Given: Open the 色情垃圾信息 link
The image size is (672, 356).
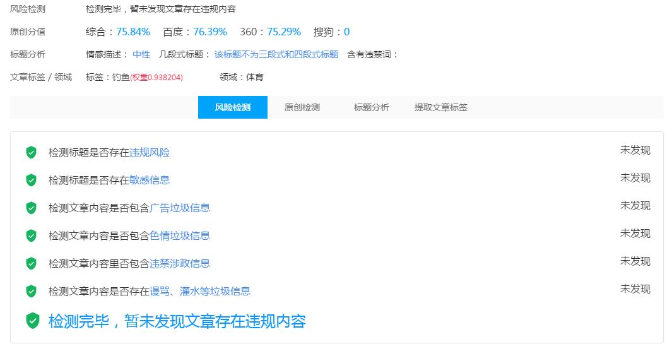Looking at the screenshot, I should tap(180, 235).
